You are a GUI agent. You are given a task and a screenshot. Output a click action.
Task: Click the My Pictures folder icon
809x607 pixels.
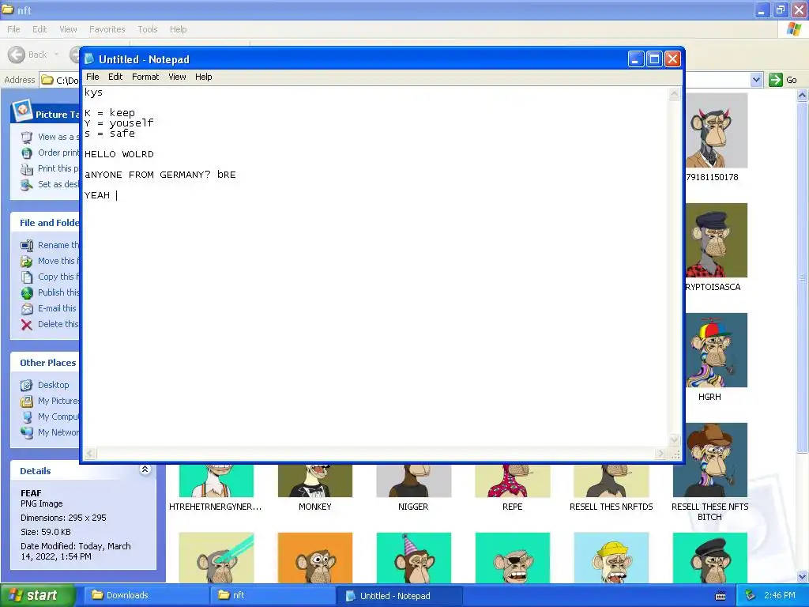(27, 401)
